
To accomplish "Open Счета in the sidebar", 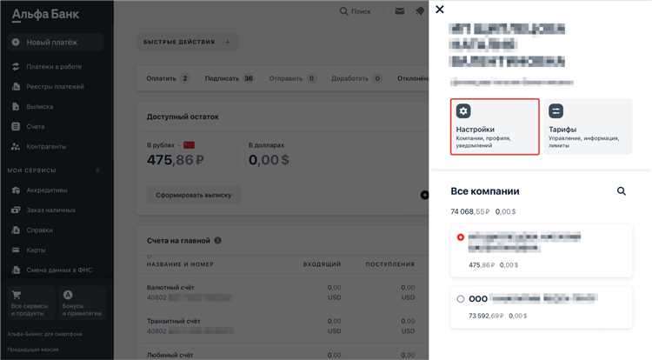I will click(x=36, y=126).
